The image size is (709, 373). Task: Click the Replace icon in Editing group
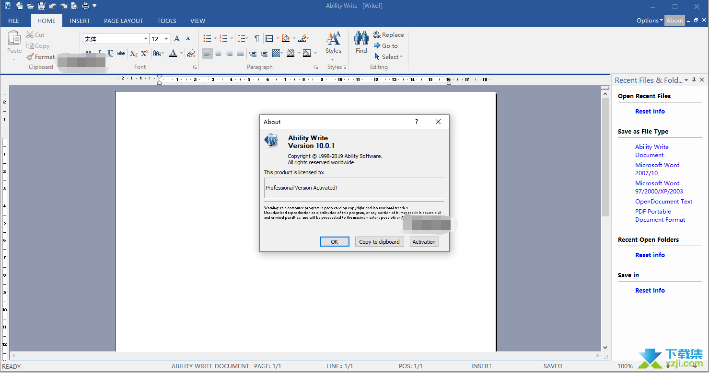click(377, 34)
